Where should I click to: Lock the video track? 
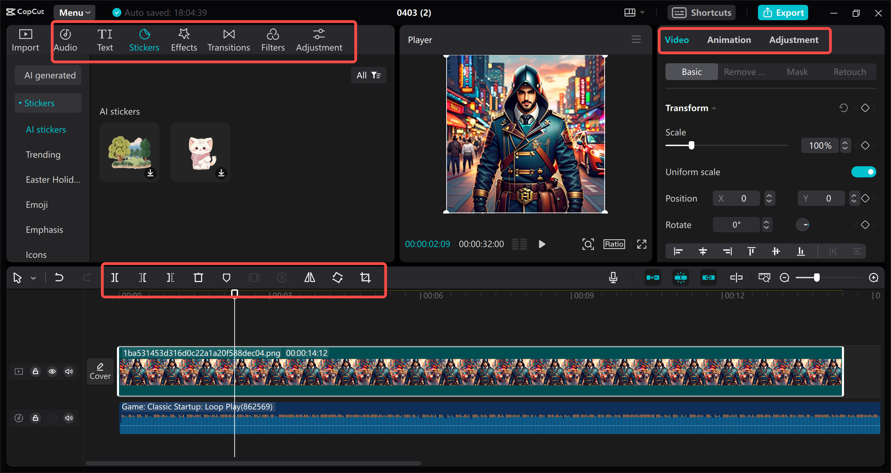click(x=36, y=371)
